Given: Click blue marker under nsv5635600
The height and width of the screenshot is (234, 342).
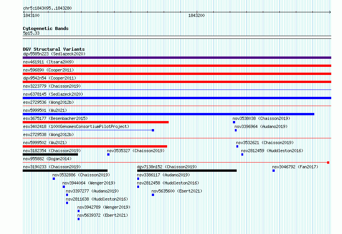Looking at the screenshot, I should pyautogui.click(x=153, y=195).
